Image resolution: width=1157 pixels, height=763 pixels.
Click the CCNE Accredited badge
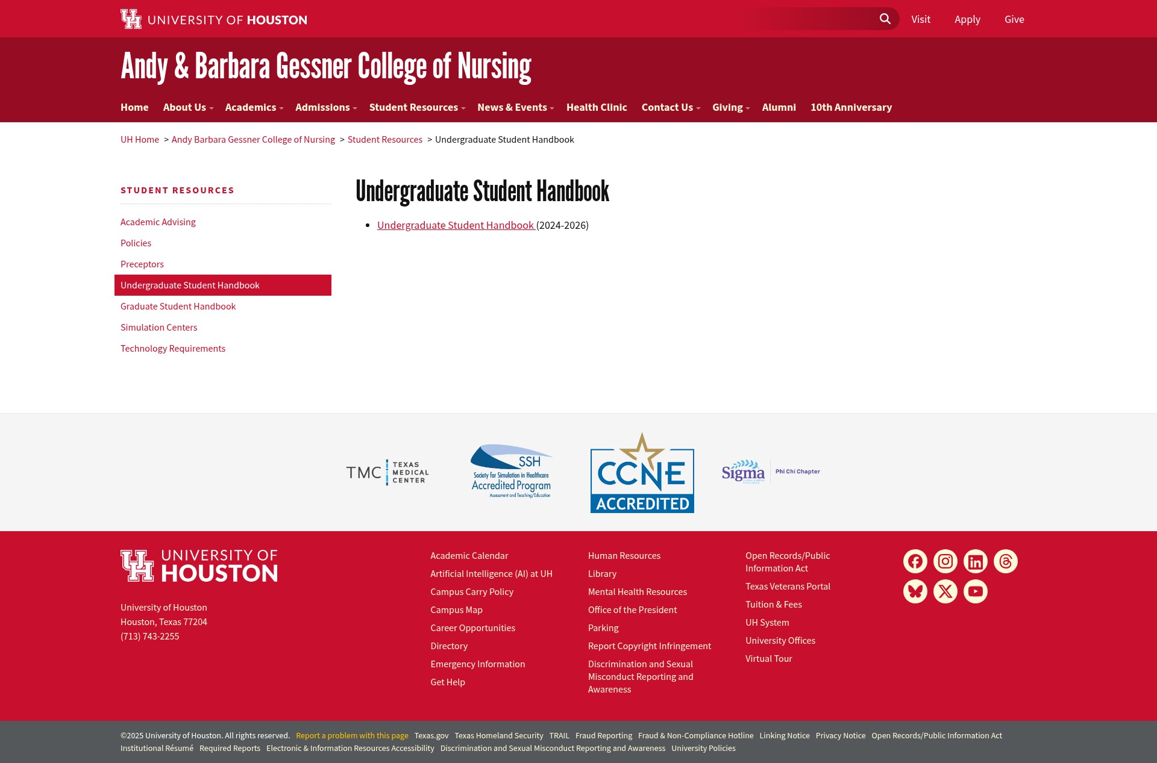coord(642,473)
